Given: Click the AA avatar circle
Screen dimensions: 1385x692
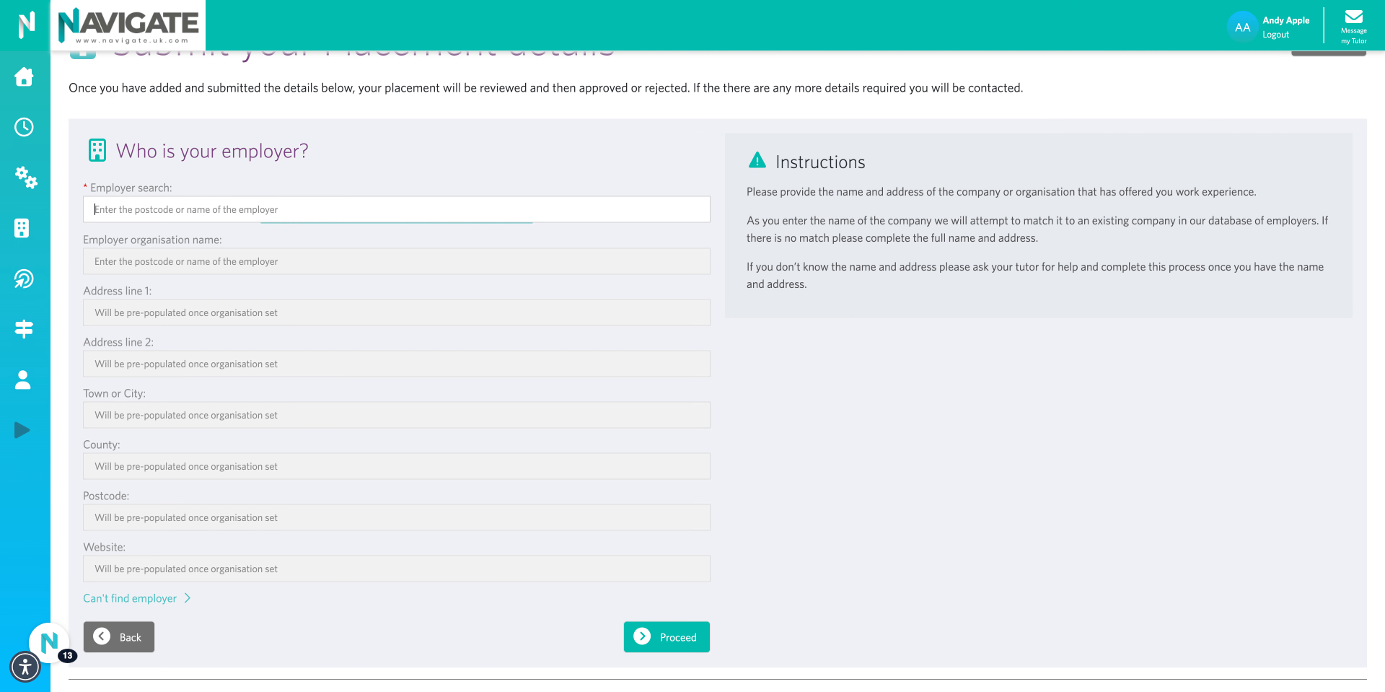Looking at the screenshot, I should tap(1242, 26).
